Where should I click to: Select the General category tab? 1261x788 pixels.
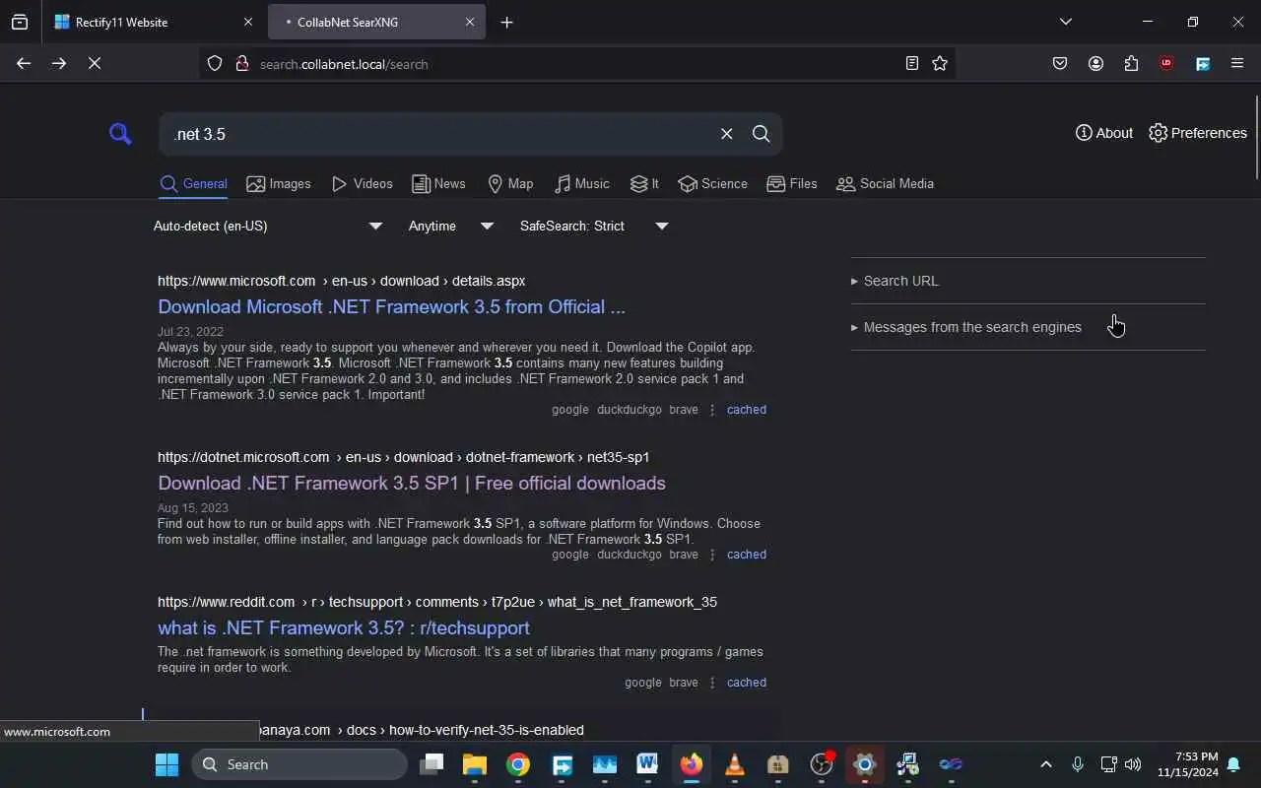pyautogui.click(x=194, y=184)
